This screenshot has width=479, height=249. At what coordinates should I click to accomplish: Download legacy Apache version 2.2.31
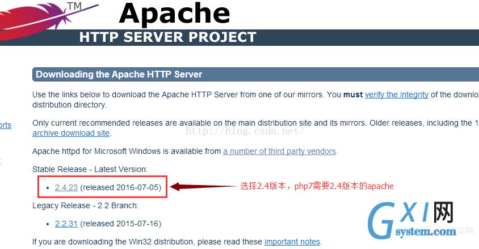pos(66,224)
